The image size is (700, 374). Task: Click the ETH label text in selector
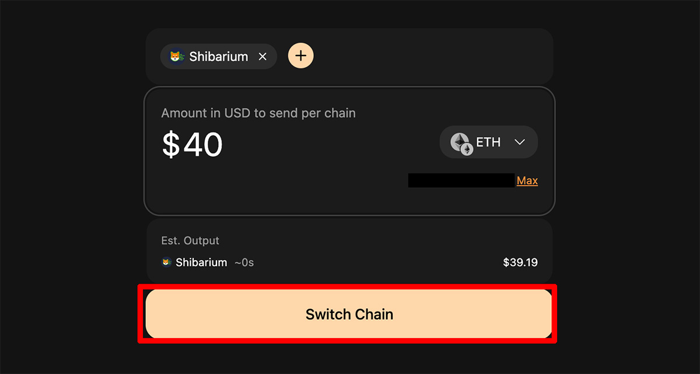pos(488,142)
